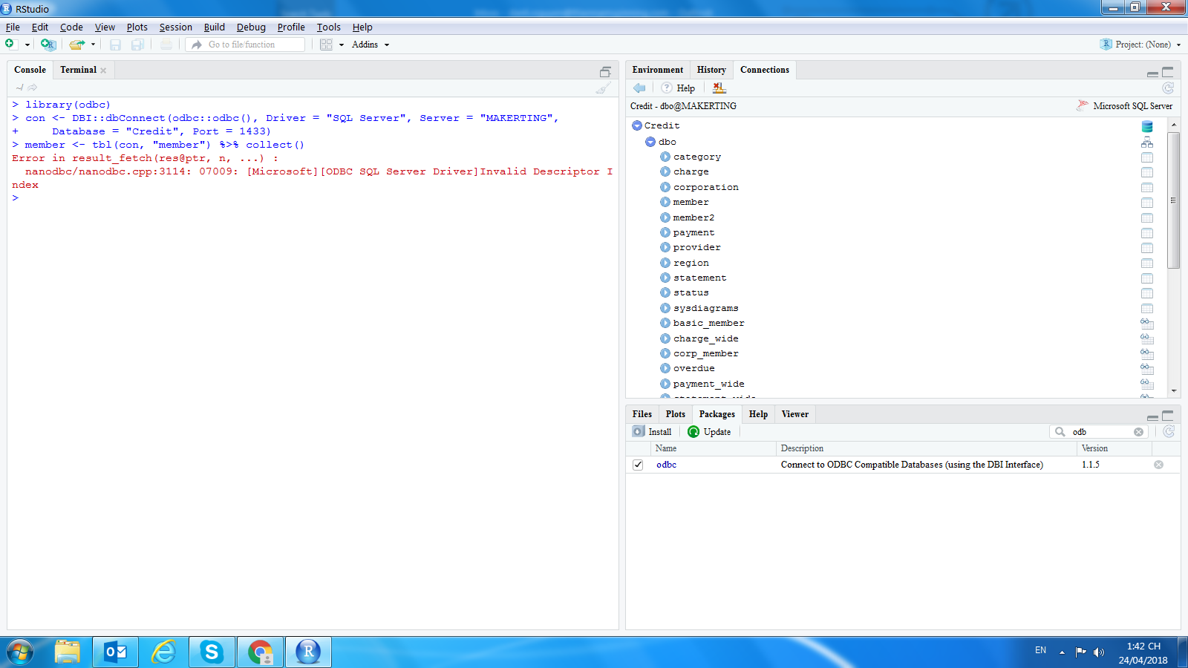Launch Skype from the taskbar
This screenshot has height=668, width=1188.
pyautogui.click(x=212, y=651)
